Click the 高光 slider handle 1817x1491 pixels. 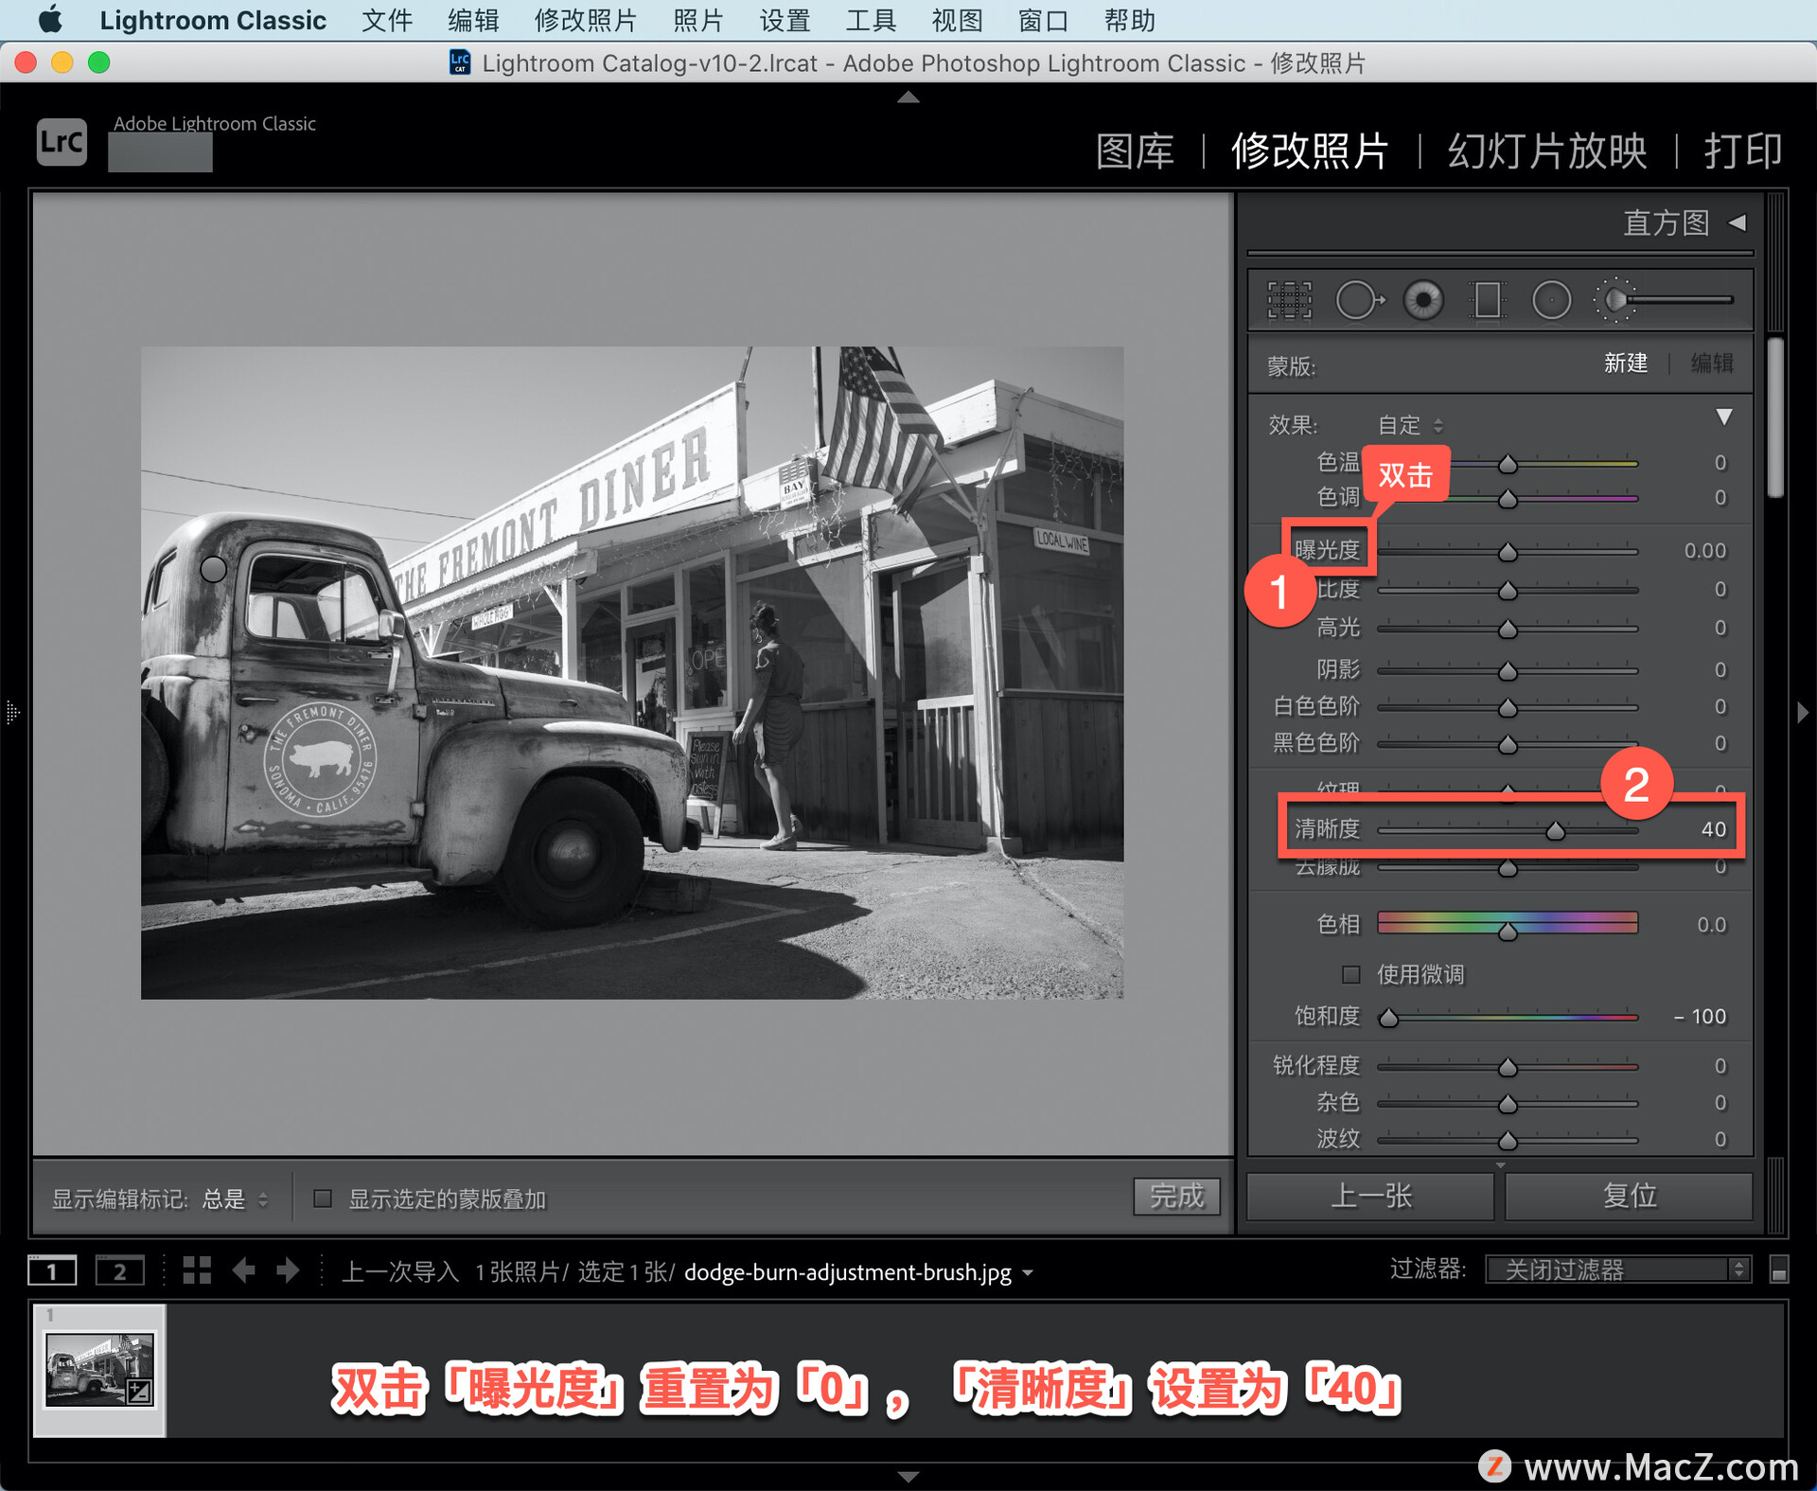click(1508, 630)
